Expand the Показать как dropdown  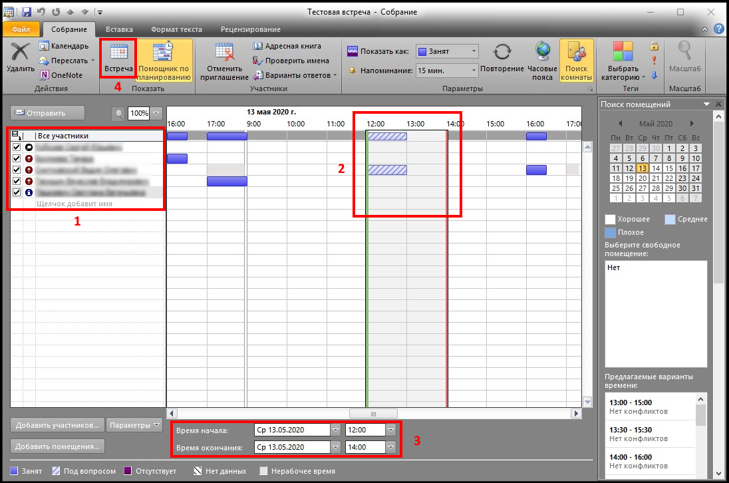[473, 51]
